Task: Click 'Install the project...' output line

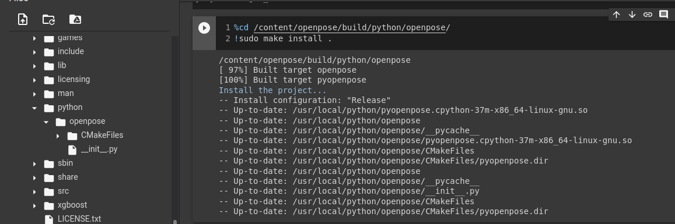Action: click(x=272, y=90)
